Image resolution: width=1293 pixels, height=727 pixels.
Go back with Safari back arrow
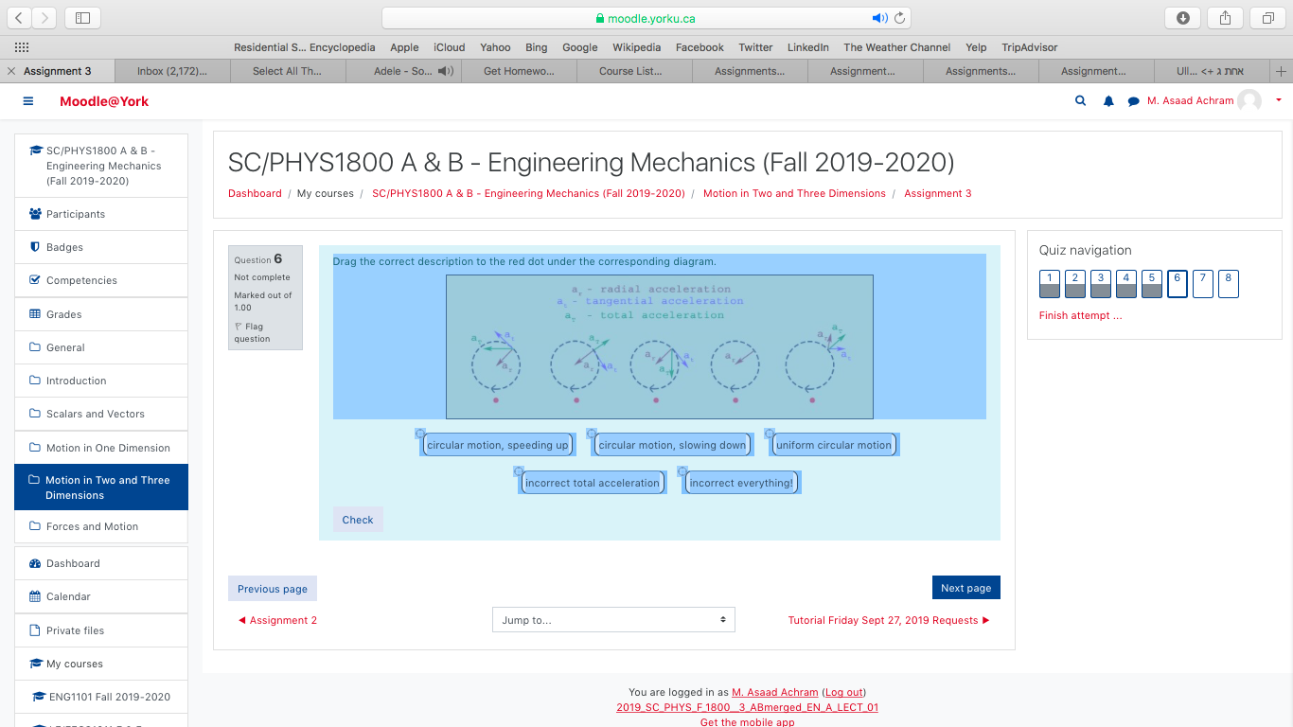coord(19,18)
